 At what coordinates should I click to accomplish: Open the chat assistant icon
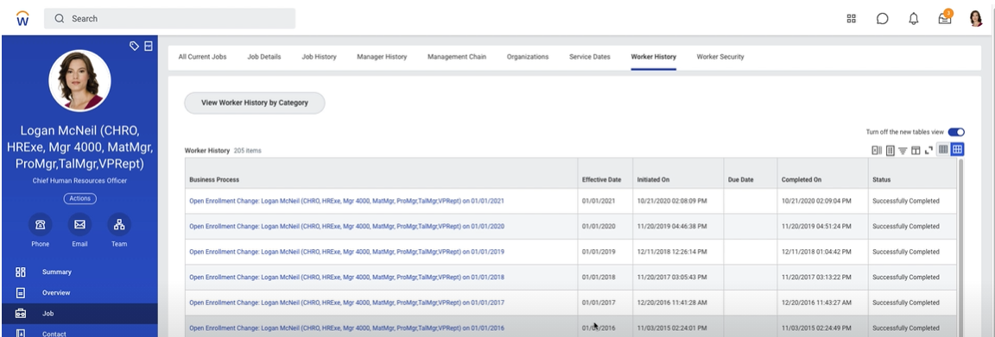[x=882, y=18]
